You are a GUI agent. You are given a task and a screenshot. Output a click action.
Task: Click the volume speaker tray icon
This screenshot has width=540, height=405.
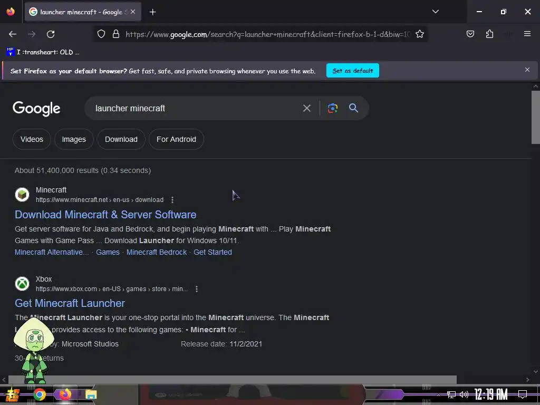pos(464,394)
